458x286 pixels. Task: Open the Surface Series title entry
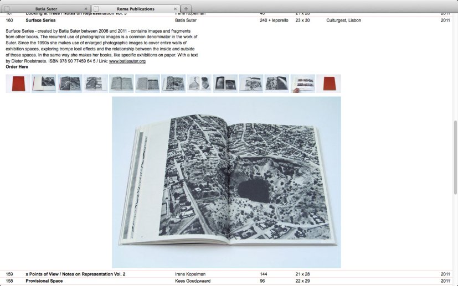(40, 20)
